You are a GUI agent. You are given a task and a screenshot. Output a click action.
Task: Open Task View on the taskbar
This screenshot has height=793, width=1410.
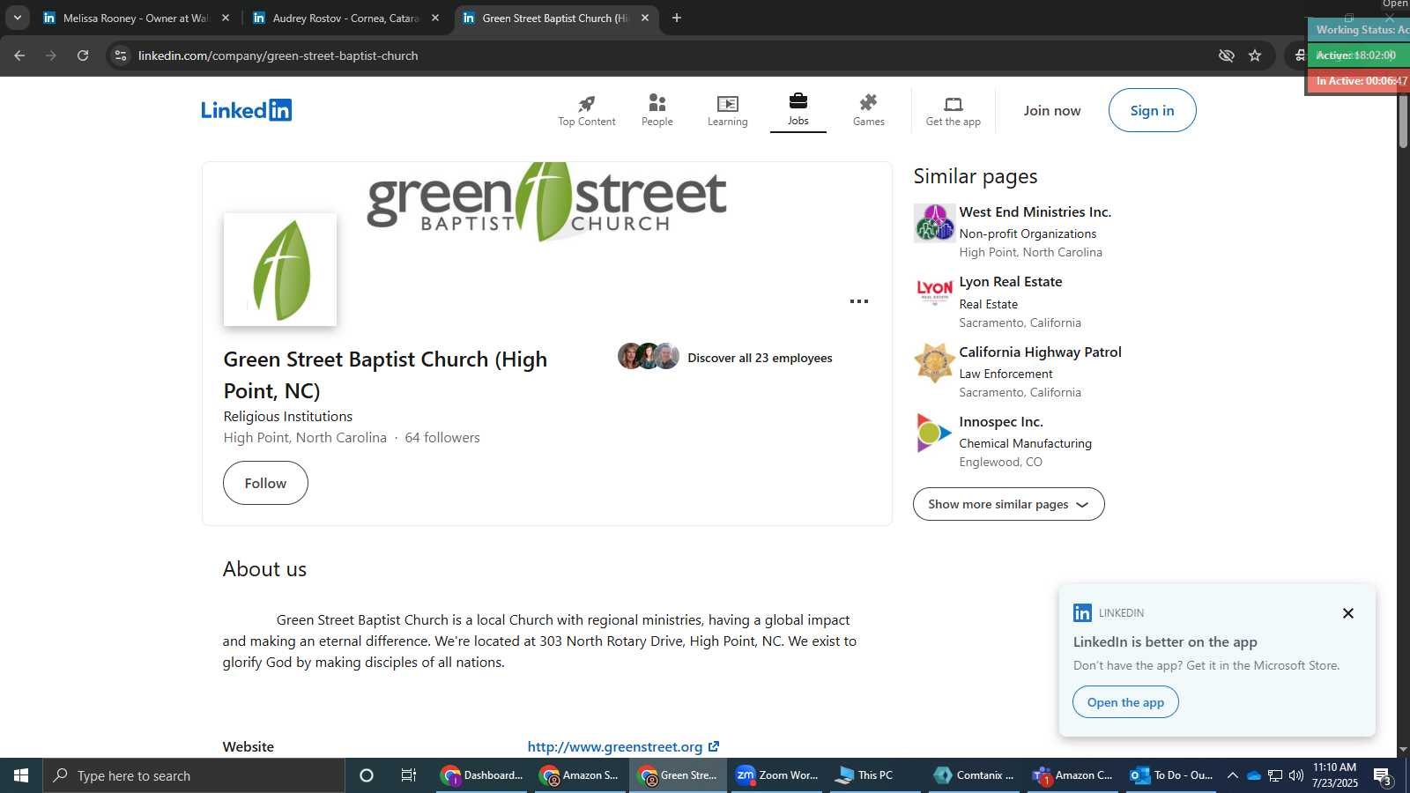coord(409,775)
